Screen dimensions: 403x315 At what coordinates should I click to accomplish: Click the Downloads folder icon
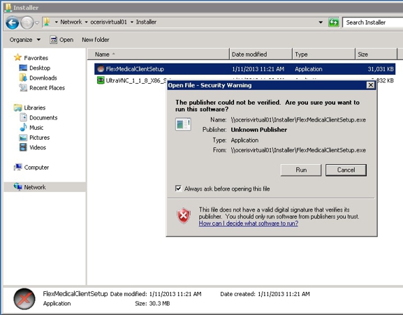pos(23,78)
